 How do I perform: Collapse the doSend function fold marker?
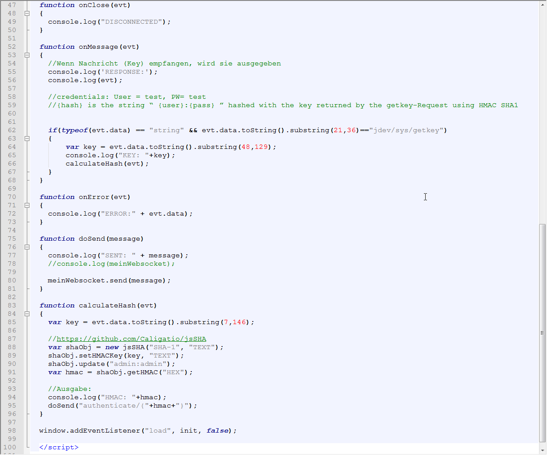coord(27,247)
